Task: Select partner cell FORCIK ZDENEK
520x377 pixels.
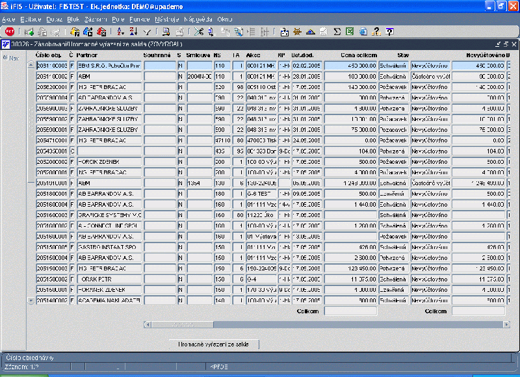Action: (109, 161)
